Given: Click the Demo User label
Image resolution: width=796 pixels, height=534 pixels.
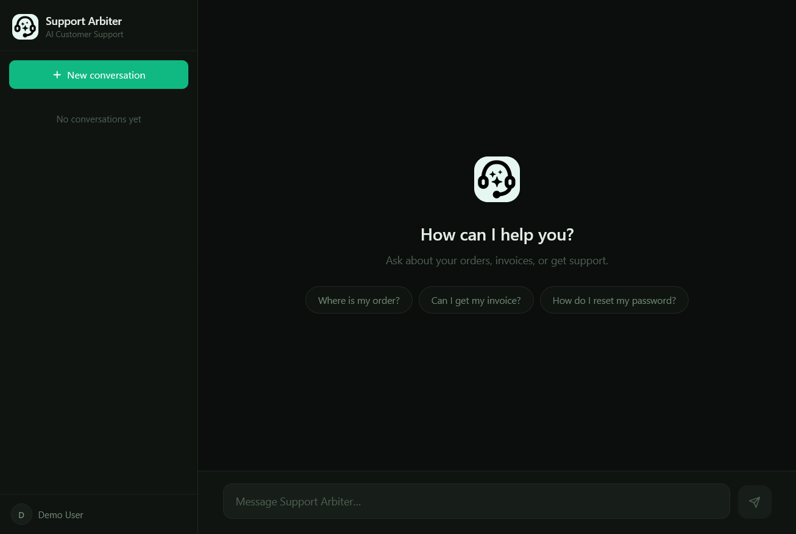Looking at the screenshot, I should (x=60, y=515).
